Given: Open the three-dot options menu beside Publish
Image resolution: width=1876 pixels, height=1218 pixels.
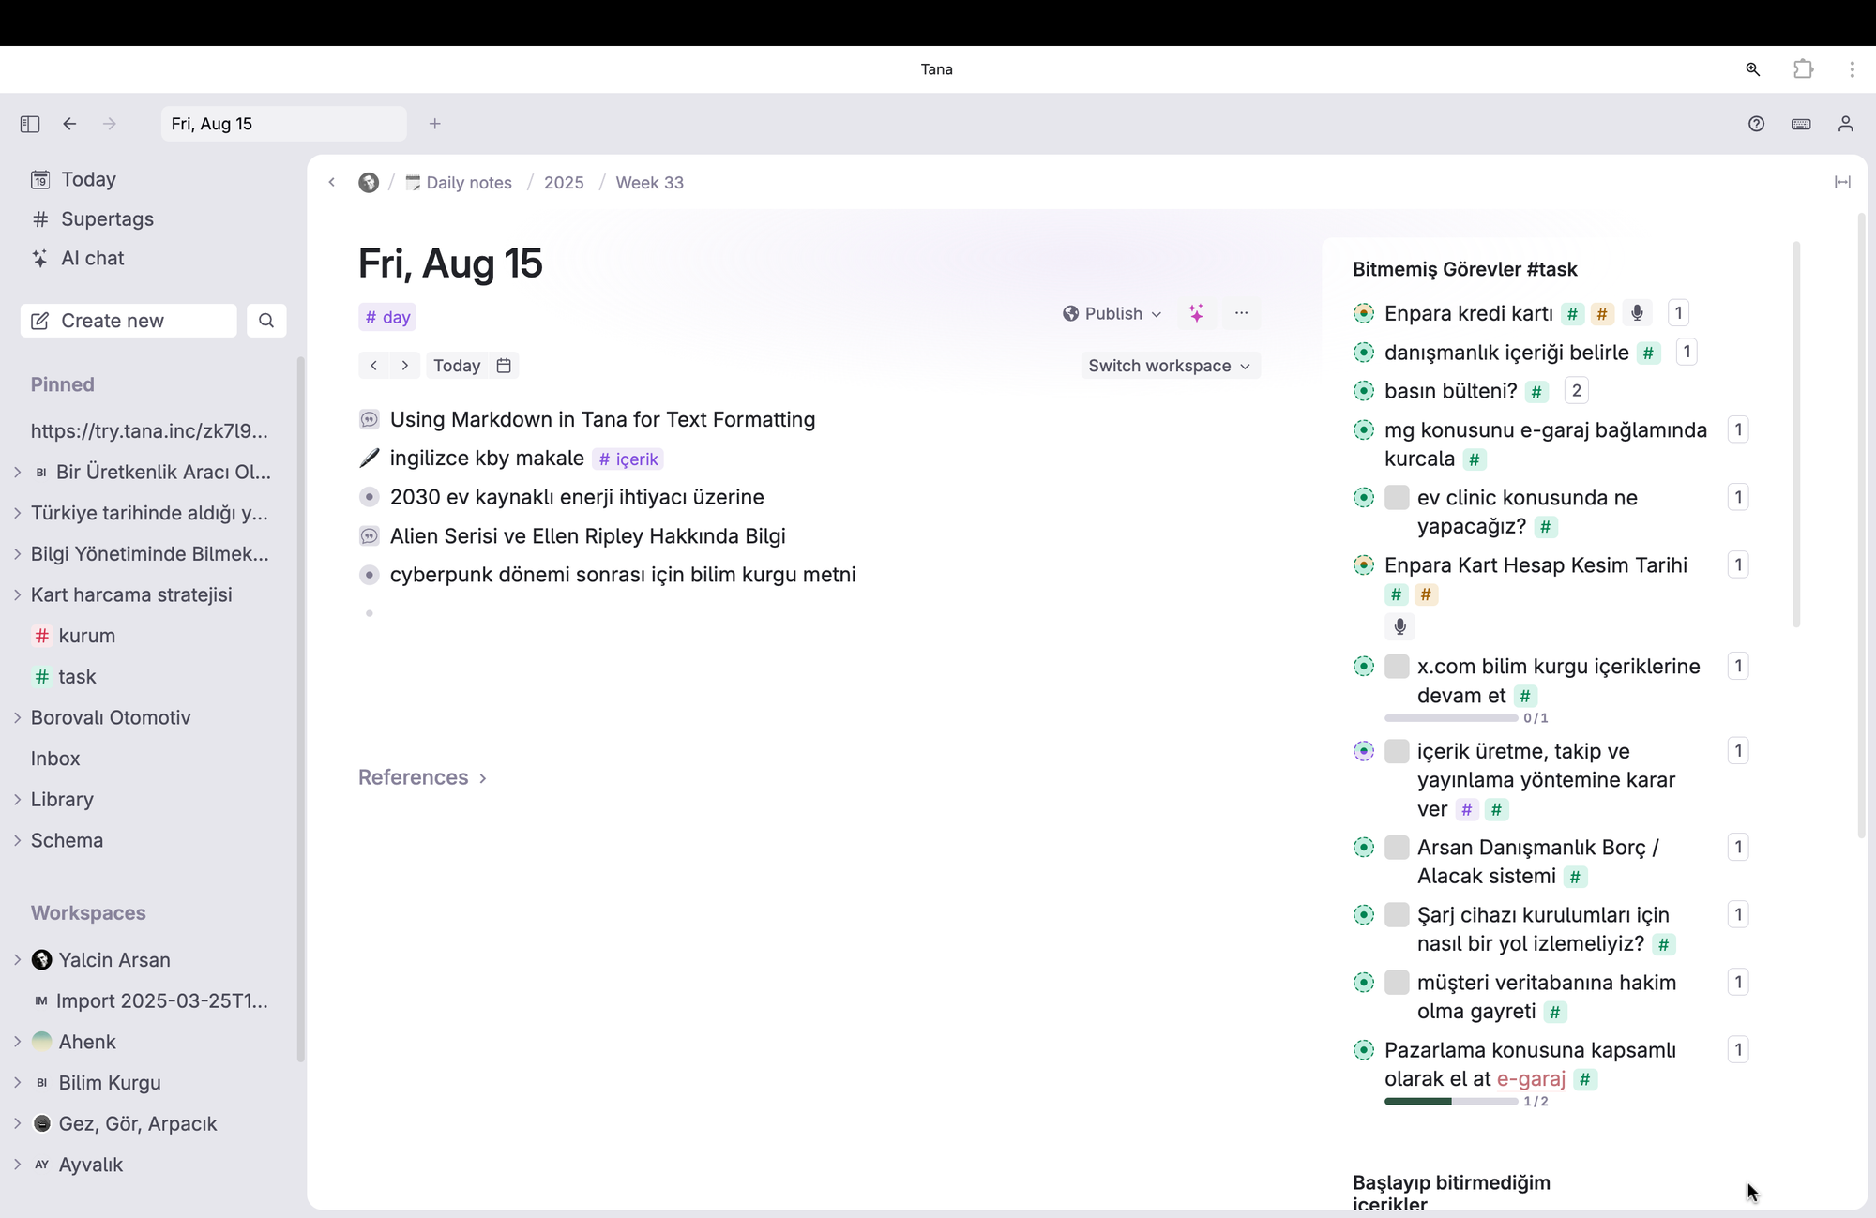Looking at the screenshot, I should tap(1241, 313).
